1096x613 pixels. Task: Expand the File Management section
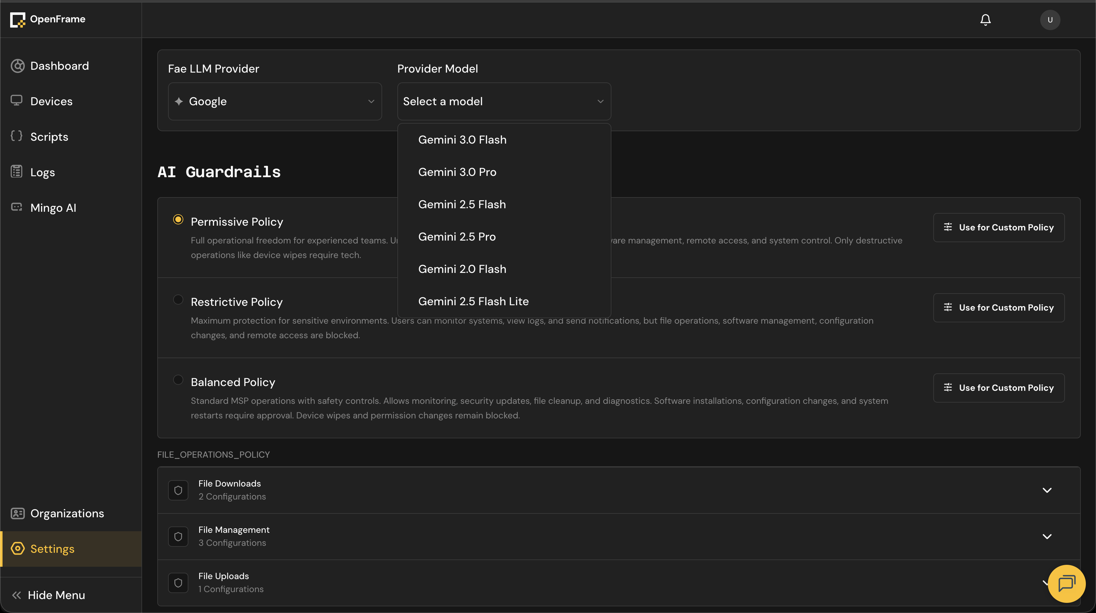(x=1047, y=537)
